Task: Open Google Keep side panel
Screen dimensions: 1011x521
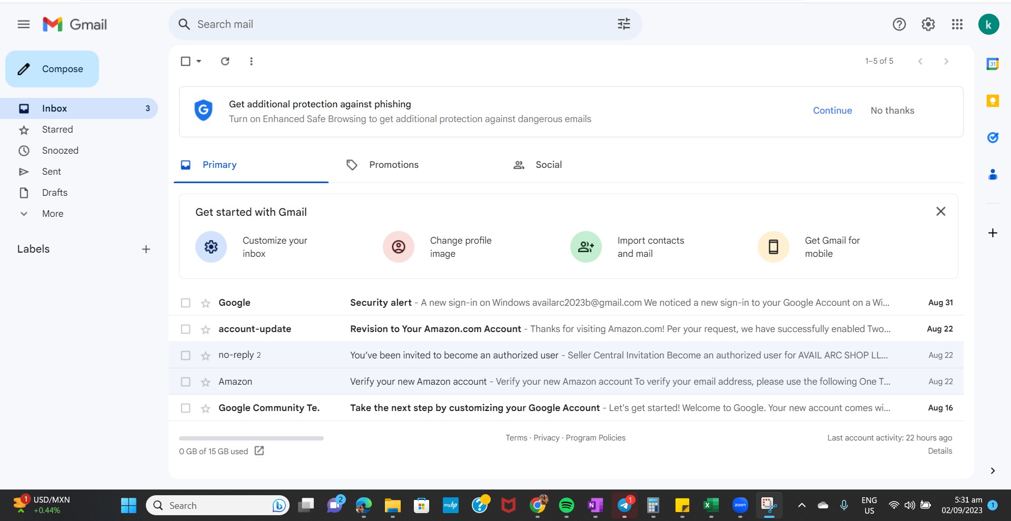Action: (993, 101)
